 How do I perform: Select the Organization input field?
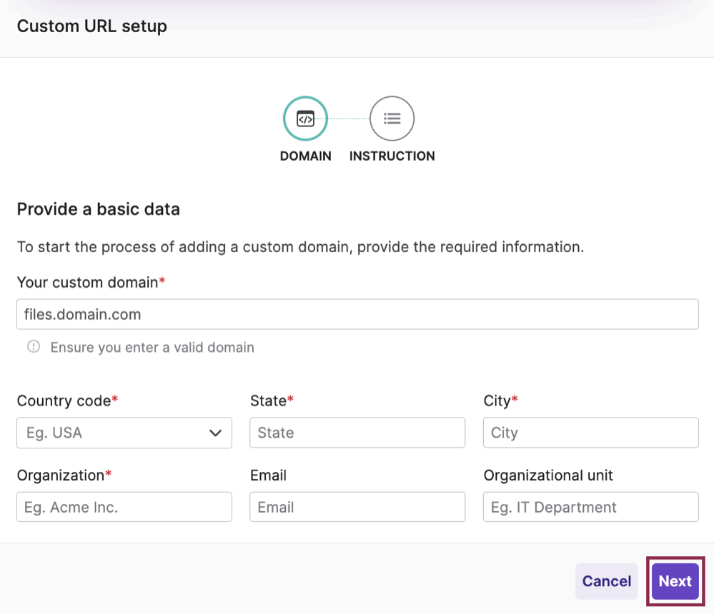124,507
